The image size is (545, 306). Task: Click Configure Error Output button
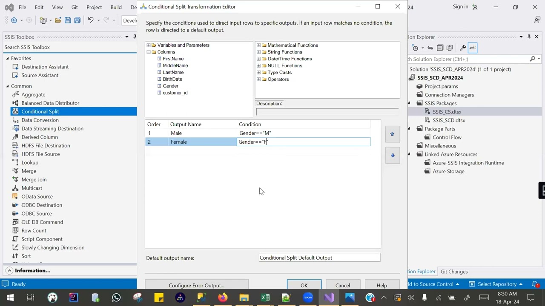coord(196,285)
